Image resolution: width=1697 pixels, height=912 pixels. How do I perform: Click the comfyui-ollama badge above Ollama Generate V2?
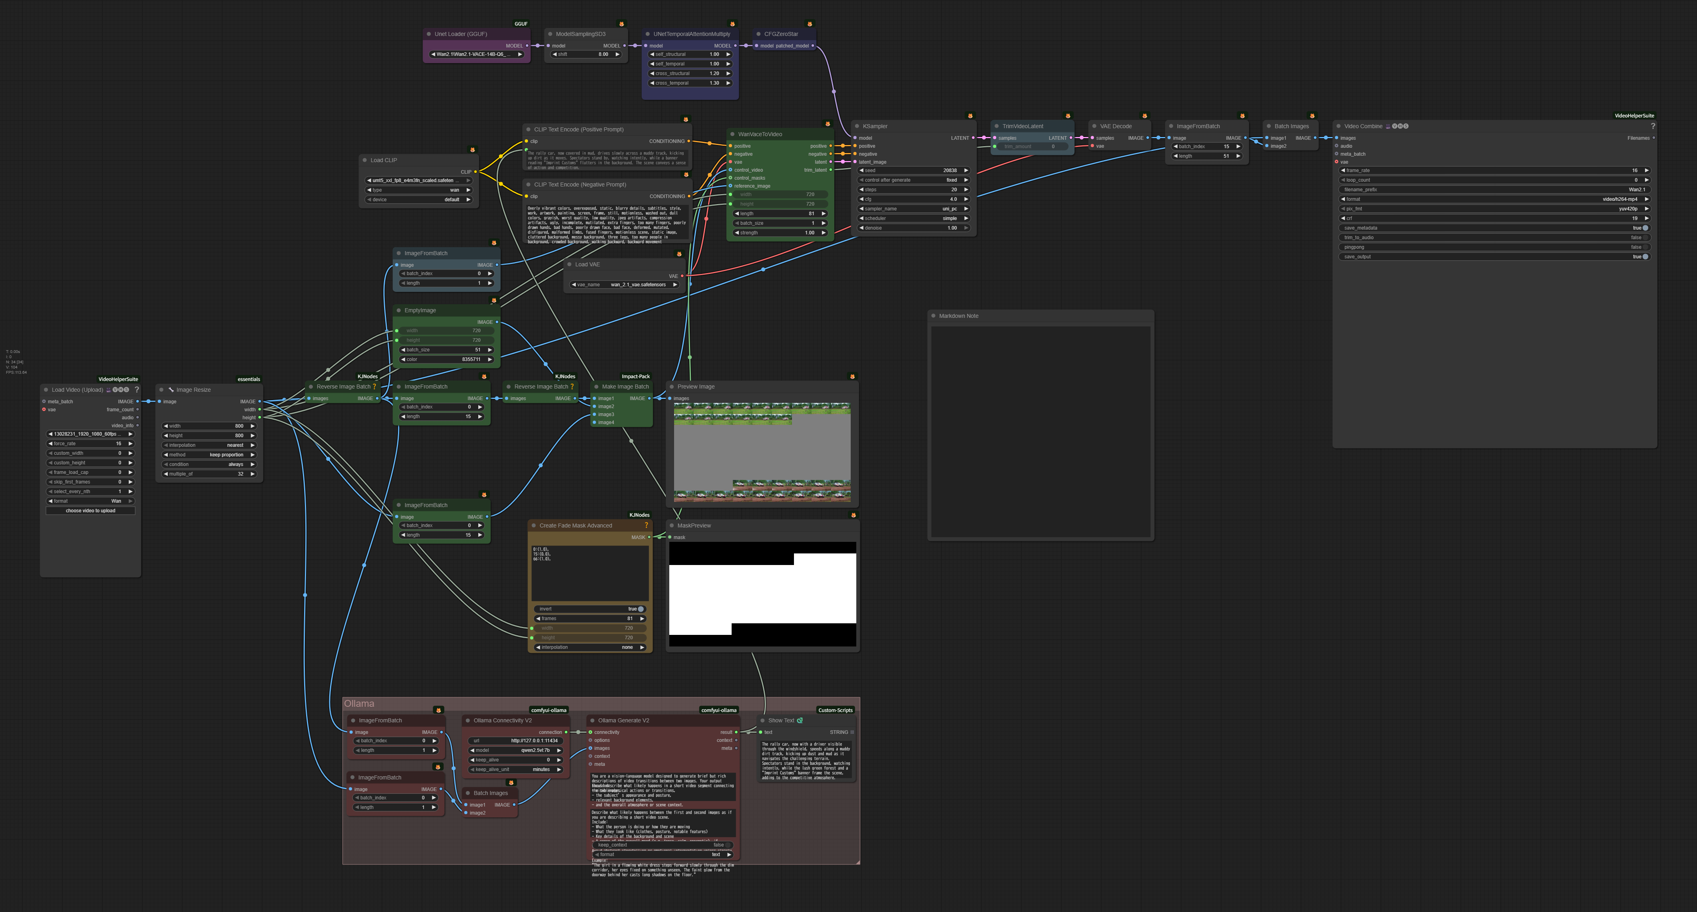(x=718, y=710)
